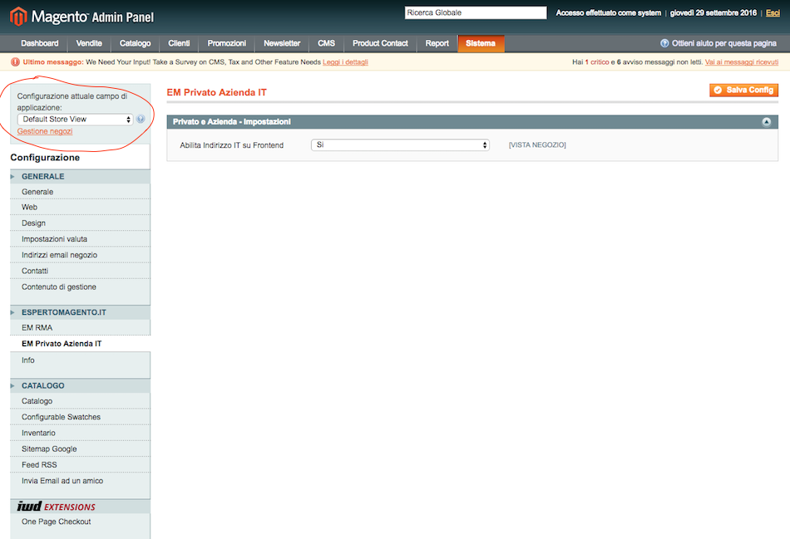
Task: Click the Abilita Indirizzo IT su Frontend label
Action: [x=232, y=145]
